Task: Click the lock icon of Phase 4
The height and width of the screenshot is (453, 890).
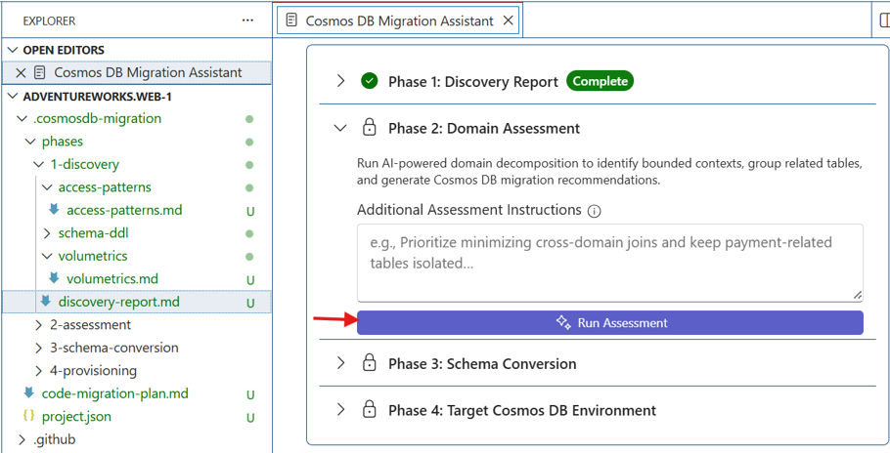Action: coord(370,409)
